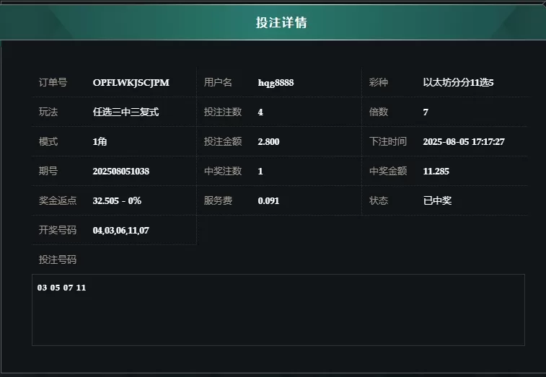Click lottery type 以太坊分分11选5

[458, 82]
